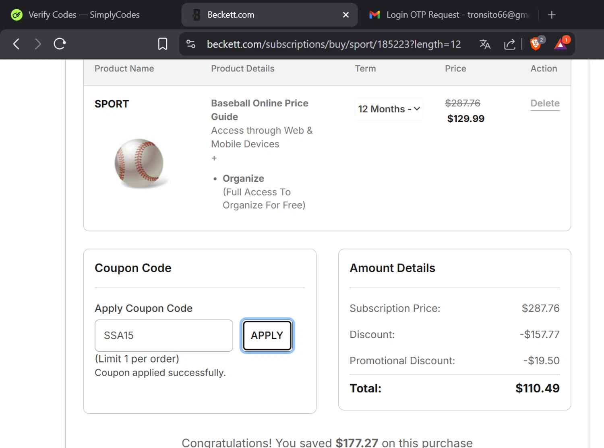Open Brave Shields icon
Image resolution: width=604 pixels, height=448 pixels.
[x=536, y=44]
